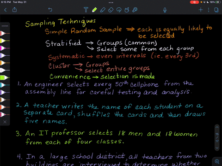
Task: Open the page manager view
Action: pos(216,10)
